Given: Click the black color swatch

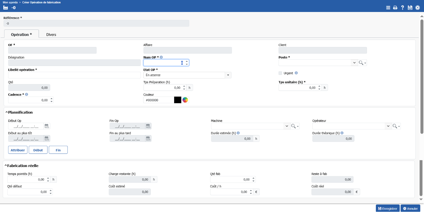Looking at the screenshot, I should point(178,100).
